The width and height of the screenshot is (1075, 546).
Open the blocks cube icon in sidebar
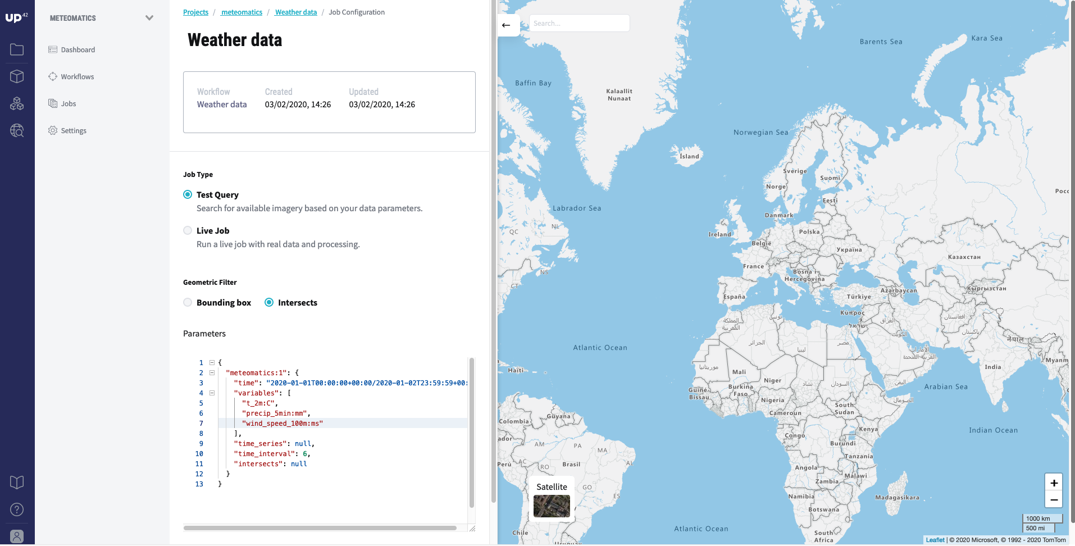point(17,76)
